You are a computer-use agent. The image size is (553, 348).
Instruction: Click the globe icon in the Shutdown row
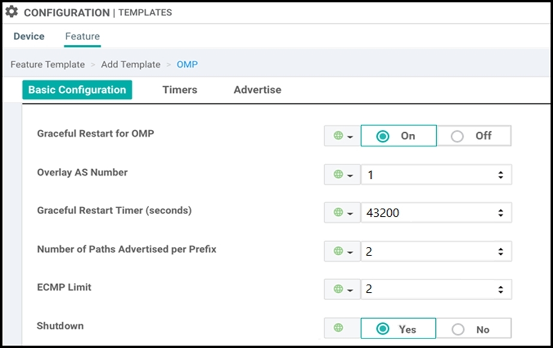[x=339, y=328]
